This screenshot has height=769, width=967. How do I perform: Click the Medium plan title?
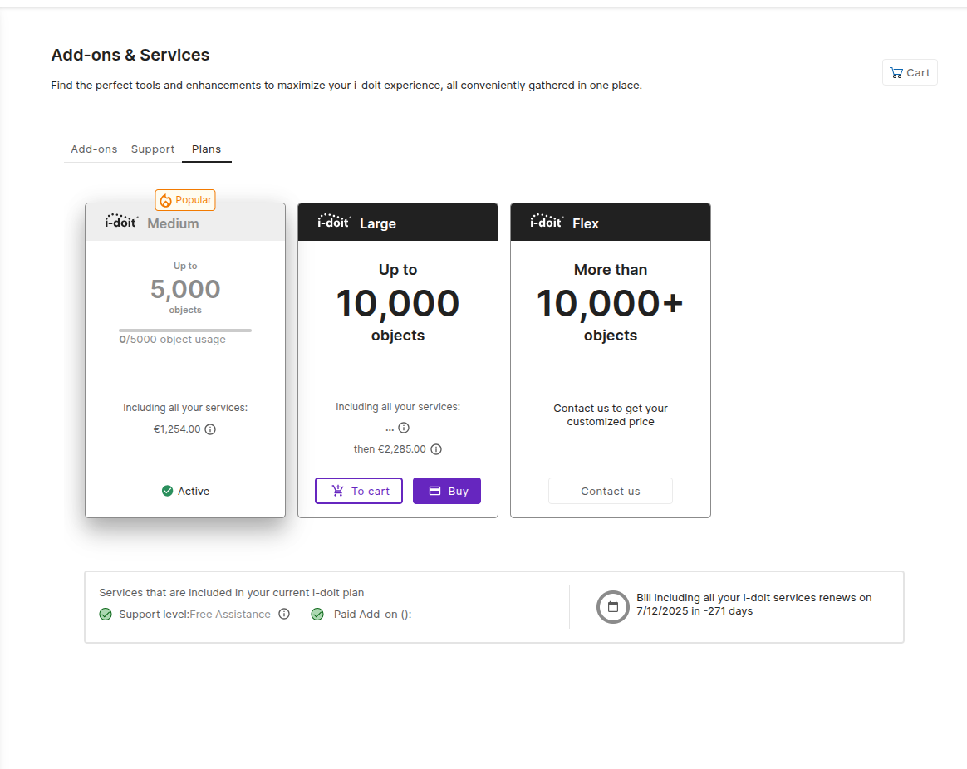click(x=174, y=223)
